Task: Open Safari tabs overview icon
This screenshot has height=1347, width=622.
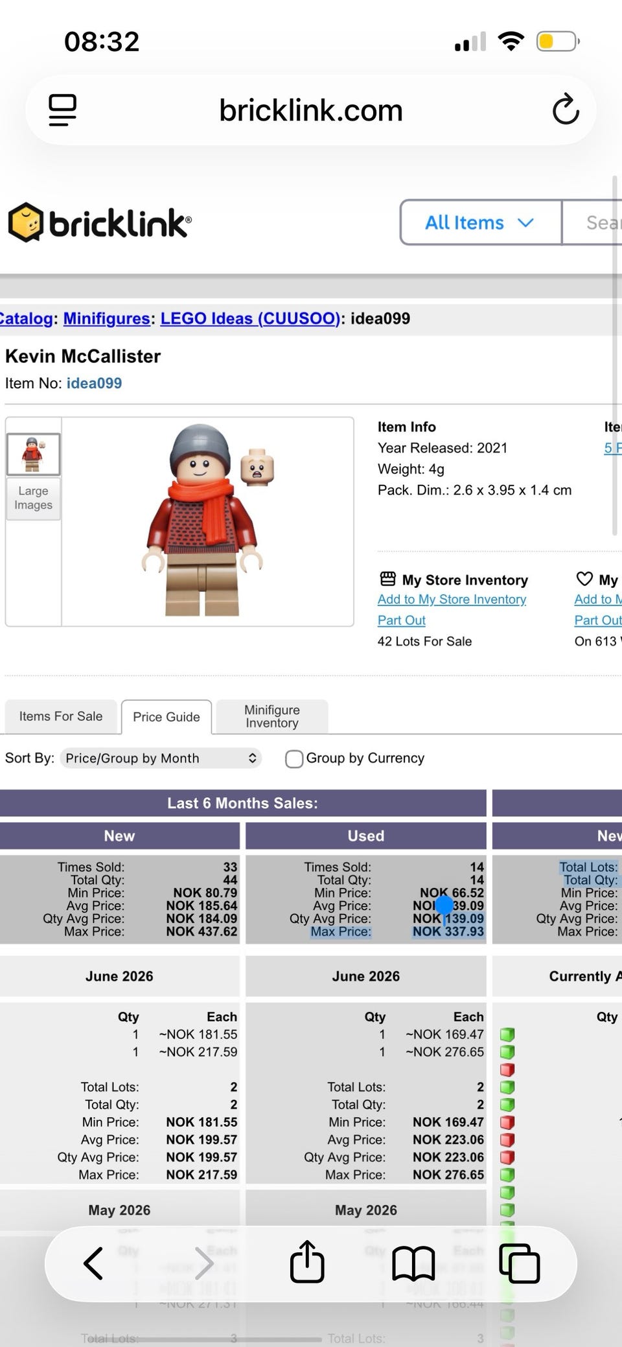Action: pos(520,1263)
